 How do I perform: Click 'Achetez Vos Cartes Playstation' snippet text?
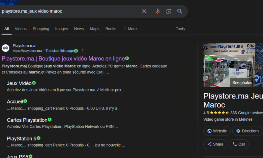[62, 127]
